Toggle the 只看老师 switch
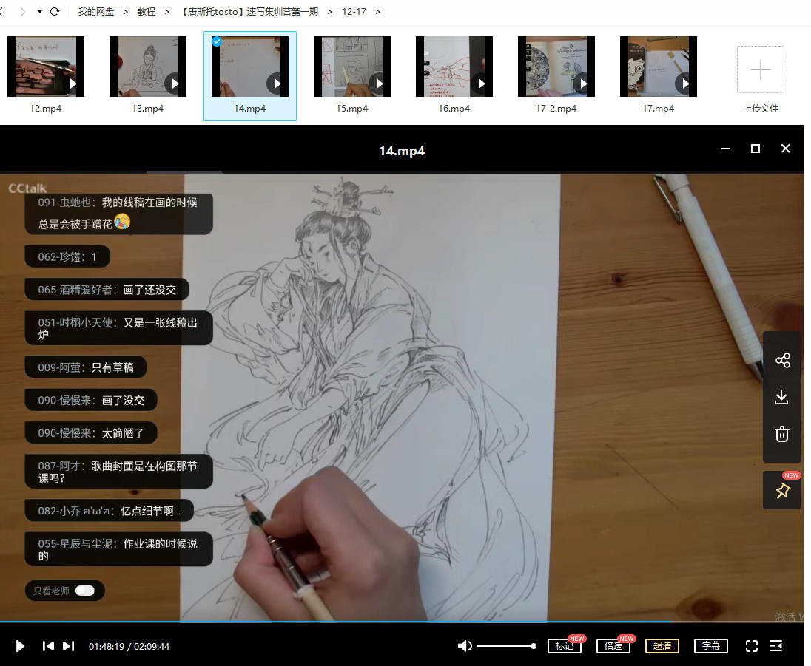Viewport: 811px width, 666px height. pos(84,591)
